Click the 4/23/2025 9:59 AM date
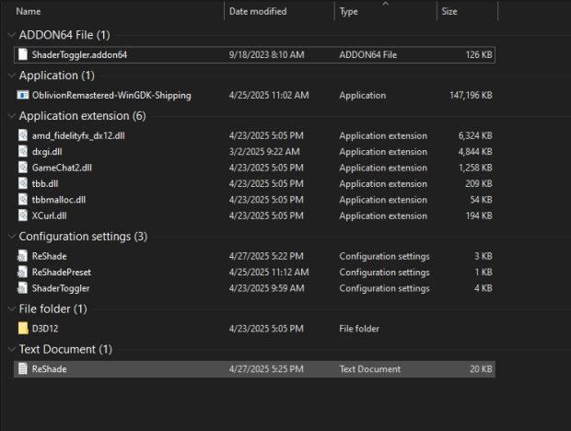The image size is (571, 431). (x=266, y=288)
